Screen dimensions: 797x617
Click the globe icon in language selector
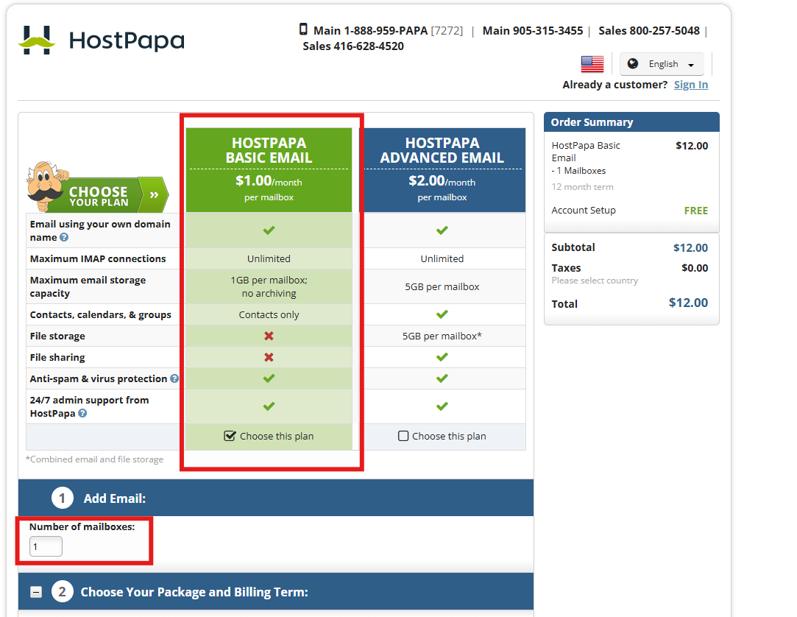click(633, 63)
